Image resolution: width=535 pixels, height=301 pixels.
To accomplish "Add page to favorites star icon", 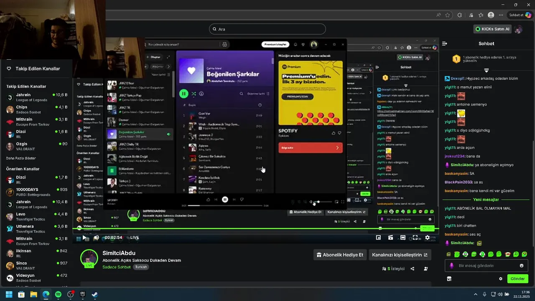I will tap(448, 15).
